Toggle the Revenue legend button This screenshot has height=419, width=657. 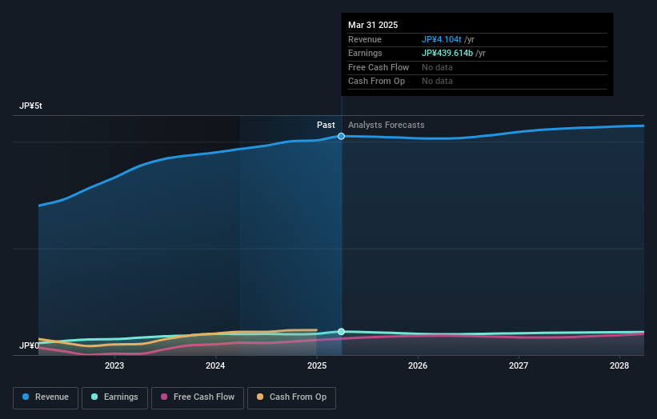pyautogui.click(x=46, y=397)
